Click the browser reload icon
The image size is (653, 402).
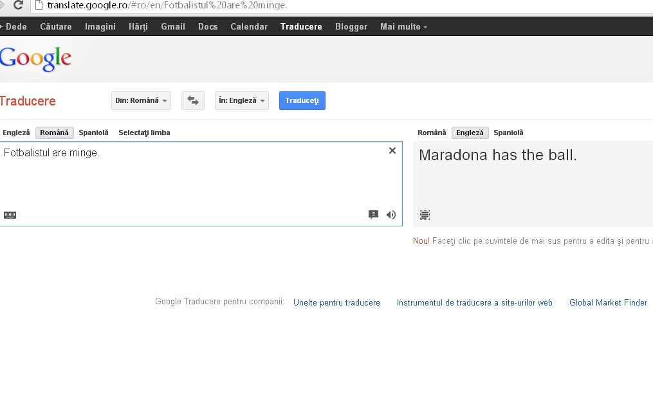pos(18,5)
